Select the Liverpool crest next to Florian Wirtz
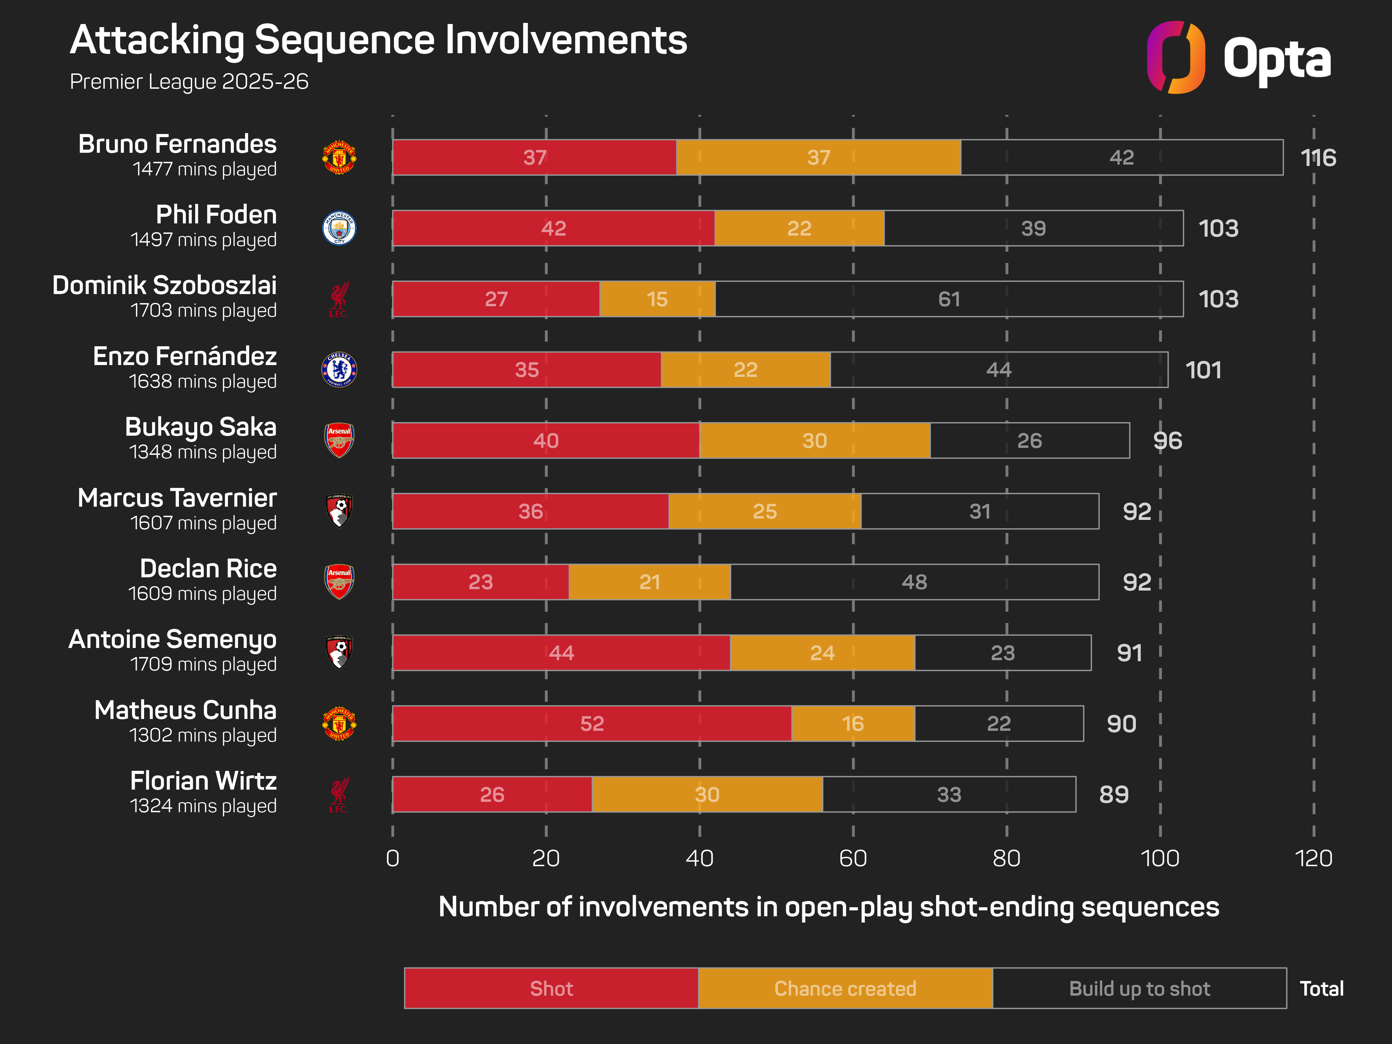This screenshot has width=1392, height=1044. click(x=339, y=794)
